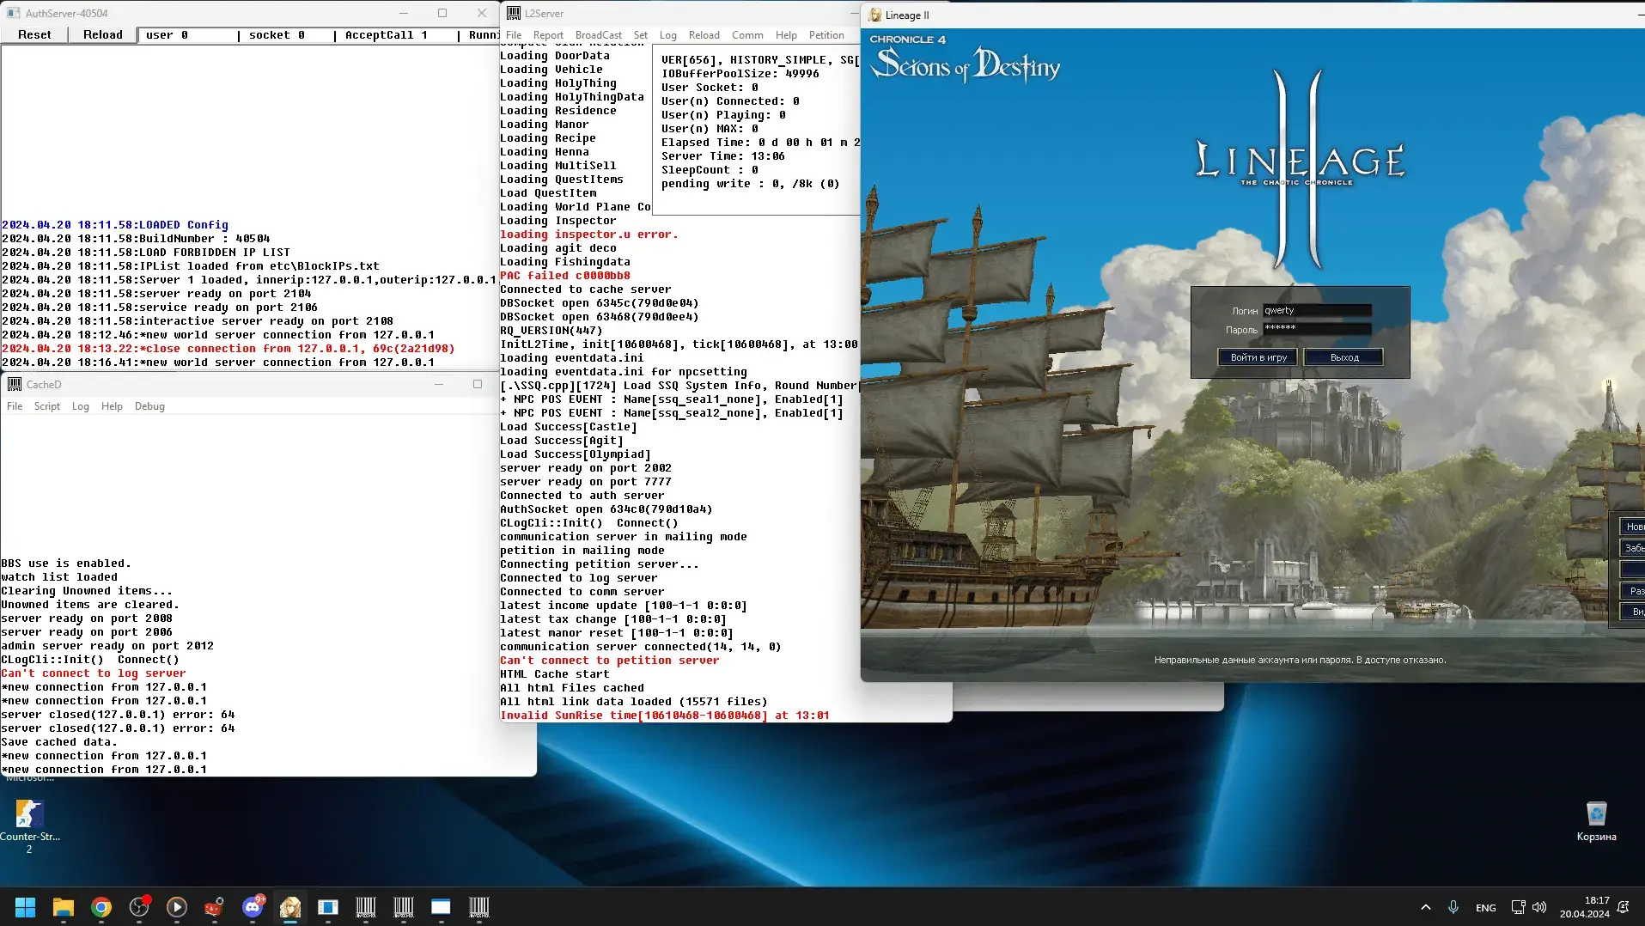Screen dimensions: 1645x926
Task: Open the File menu in L2Server
Action: 514,35
